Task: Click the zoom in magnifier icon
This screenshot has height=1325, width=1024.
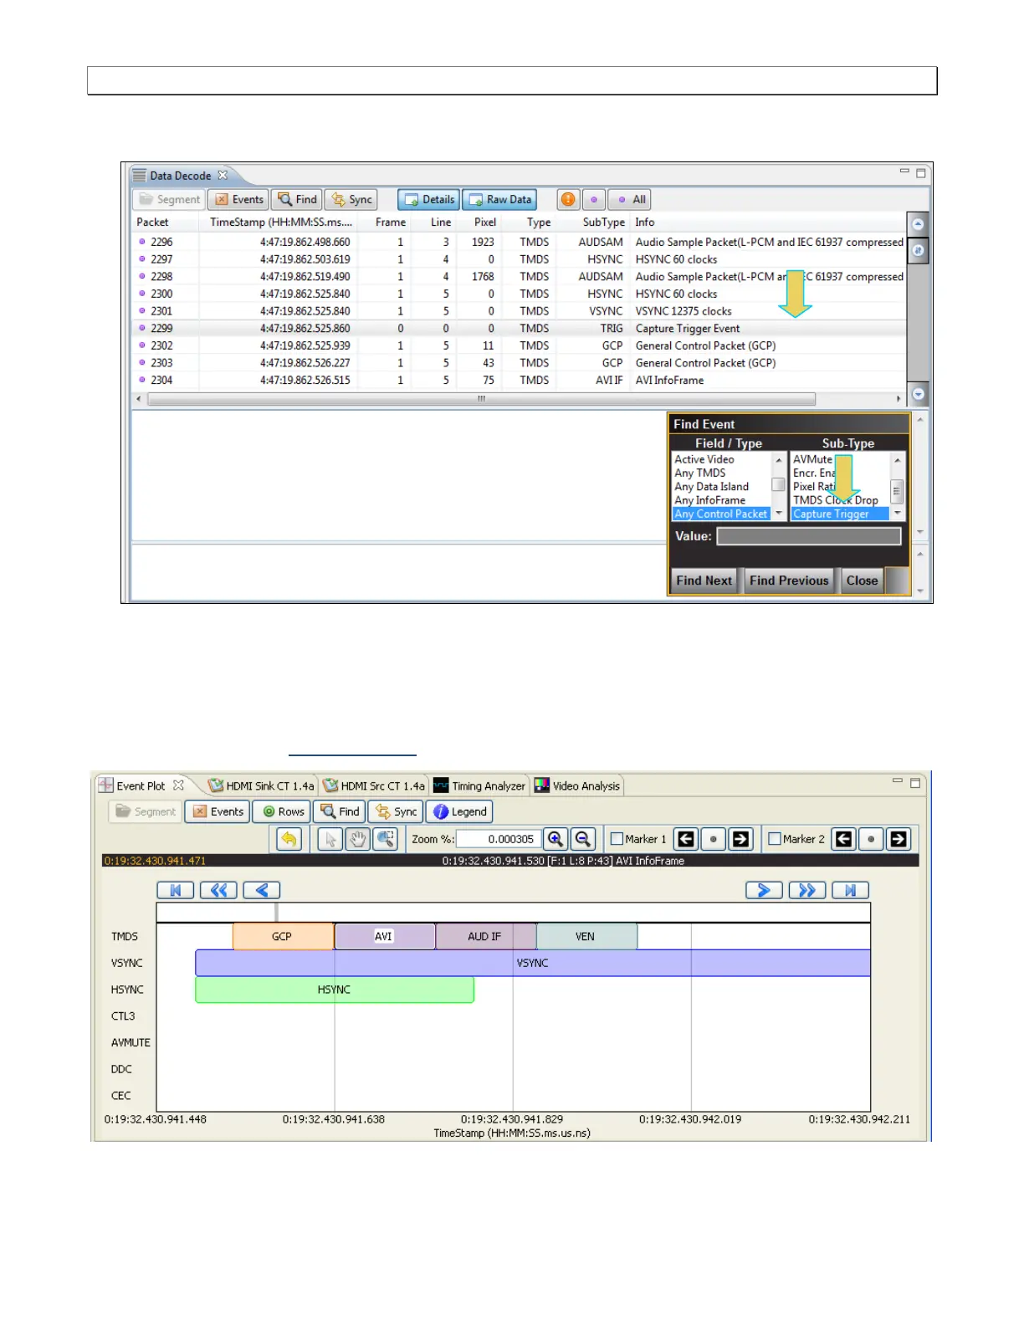Action: (x=556, y=839)
